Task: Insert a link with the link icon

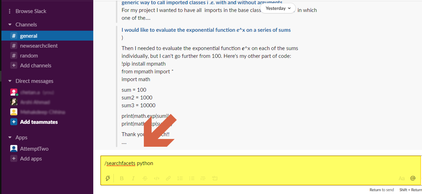Action: pyautogui.click(x=168, y=178)
